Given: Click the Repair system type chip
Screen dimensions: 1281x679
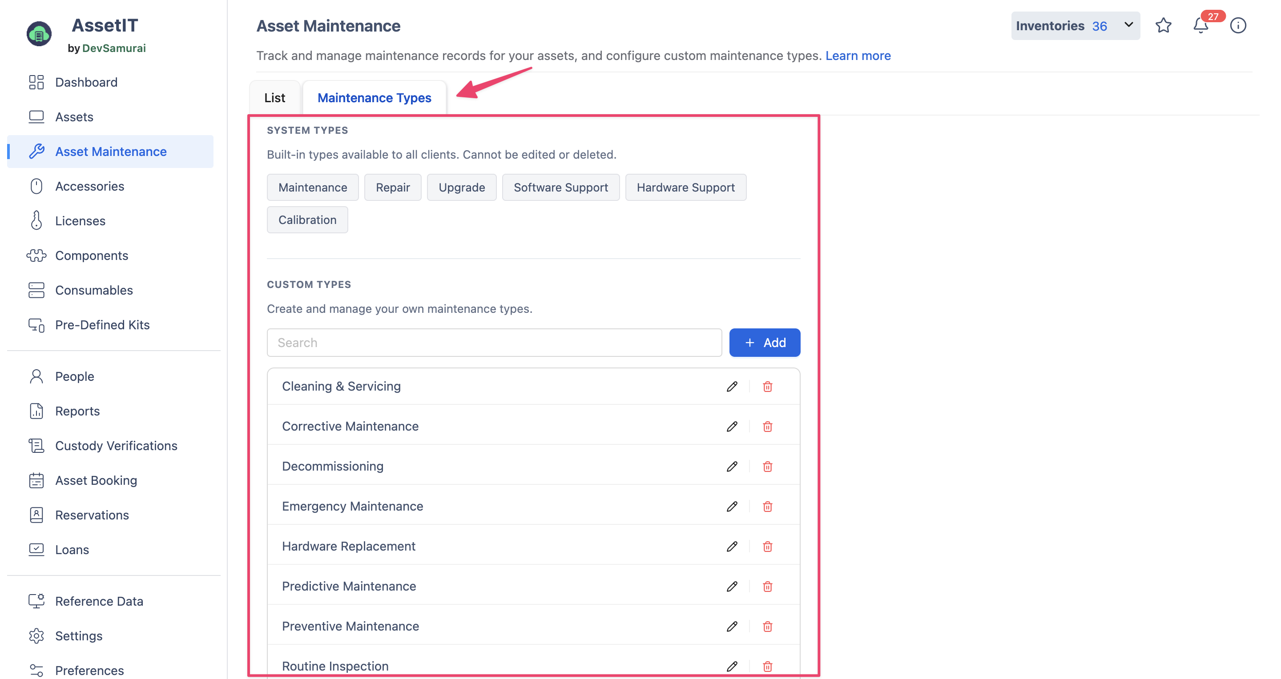Looking at the screenshot, I should click(x=392, y=187).
